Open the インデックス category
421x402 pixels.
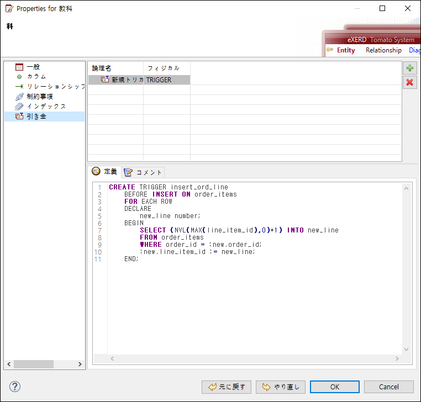(x=46, y=106)
